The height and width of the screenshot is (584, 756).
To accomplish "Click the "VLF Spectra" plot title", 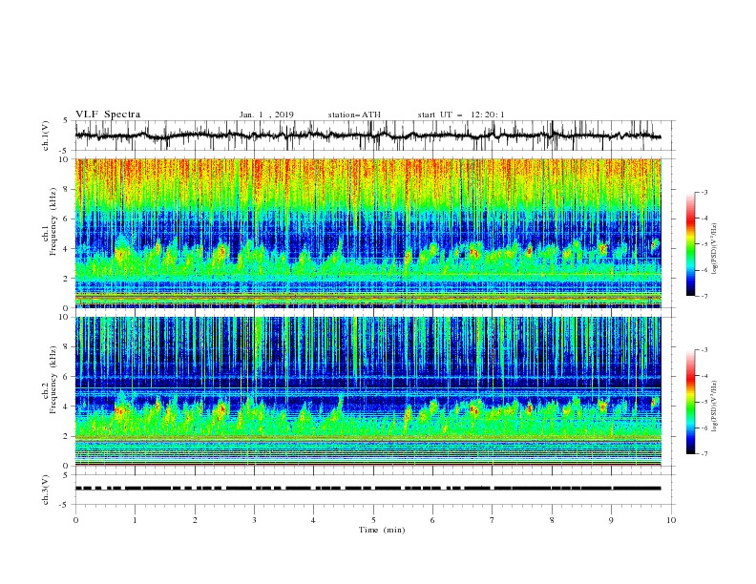I will coord(108,115).
